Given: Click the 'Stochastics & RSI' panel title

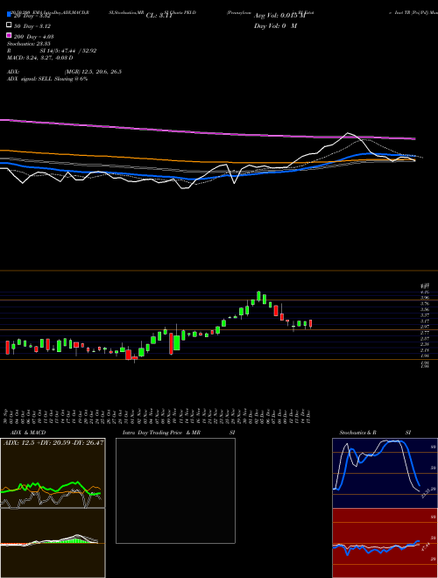Looking at the screenshot, I should click(375, 433).
